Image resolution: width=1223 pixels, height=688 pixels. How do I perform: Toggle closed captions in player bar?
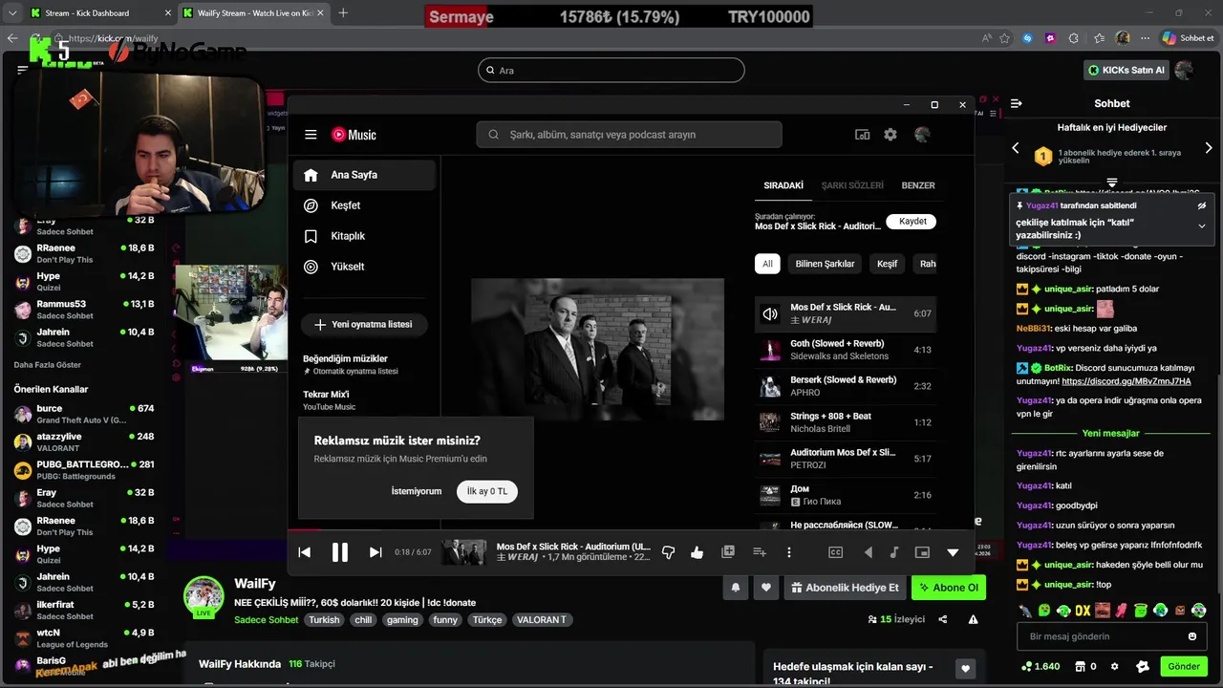click(835, 552)
